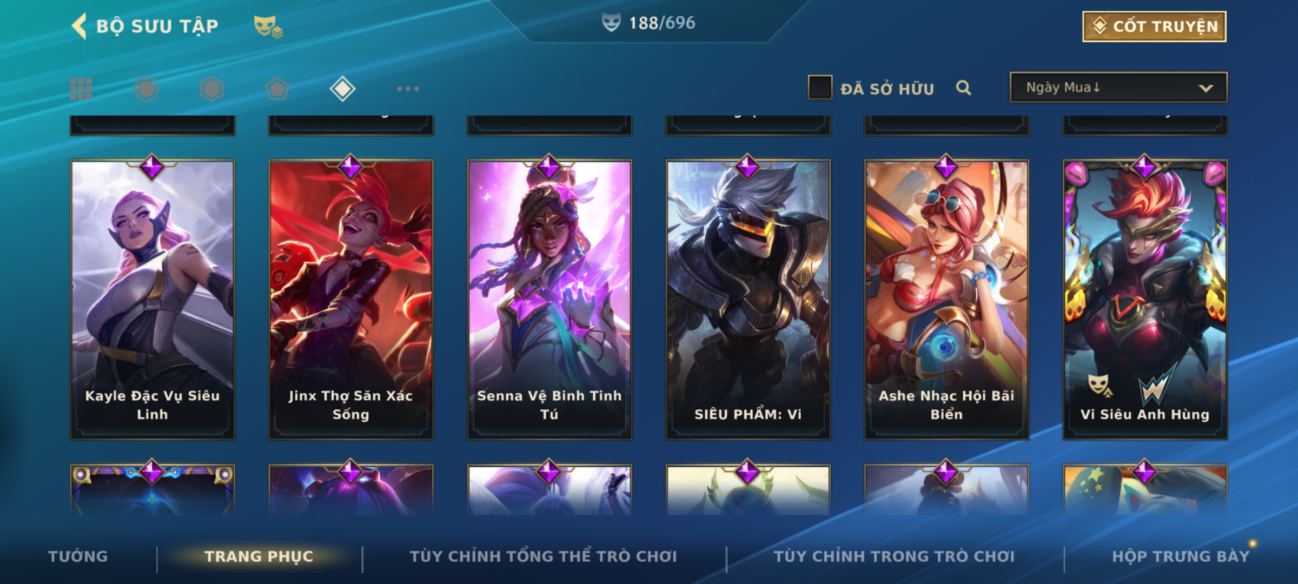Tick the Đã Sở Hữu checkbox

820,88
